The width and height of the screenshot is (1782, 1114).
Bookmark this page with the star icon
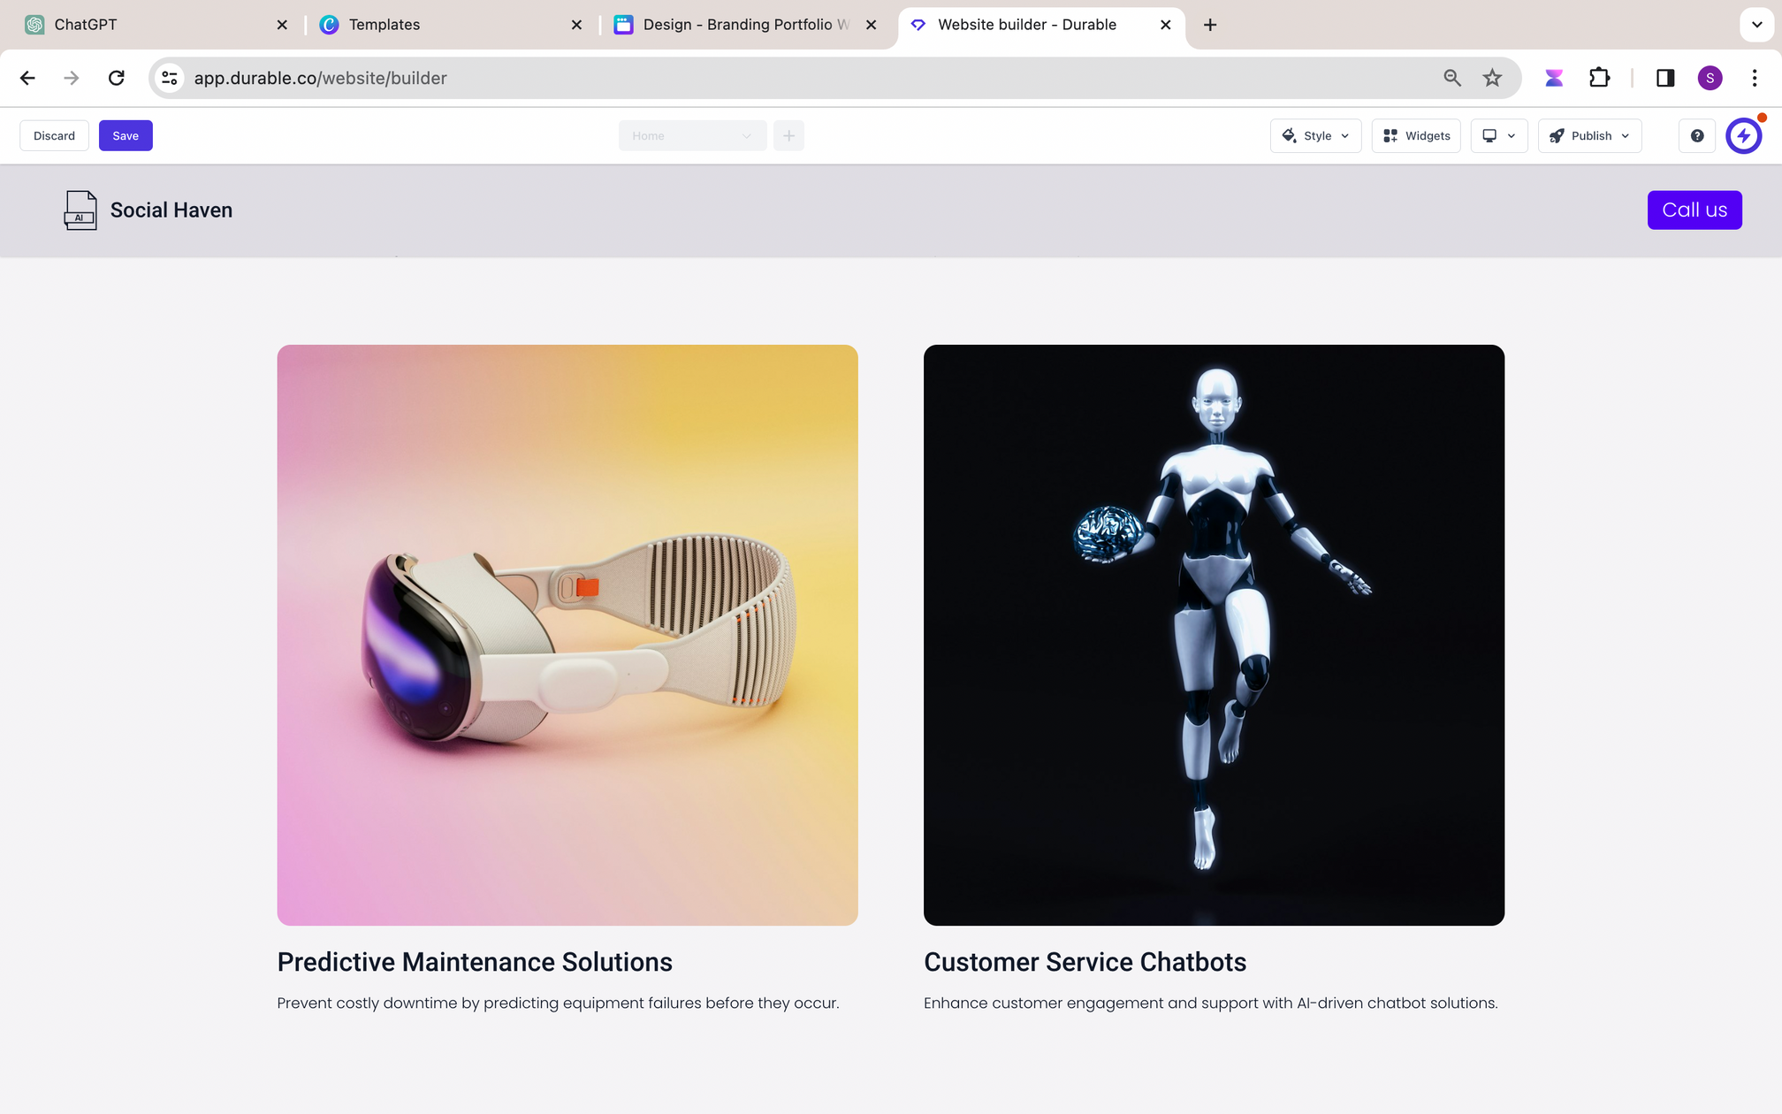tap(1492, 78)
